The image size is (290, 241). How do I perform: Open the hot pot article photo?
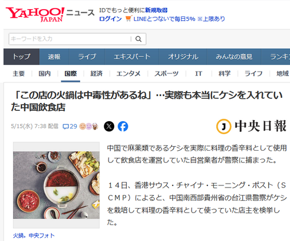[56, 185]
